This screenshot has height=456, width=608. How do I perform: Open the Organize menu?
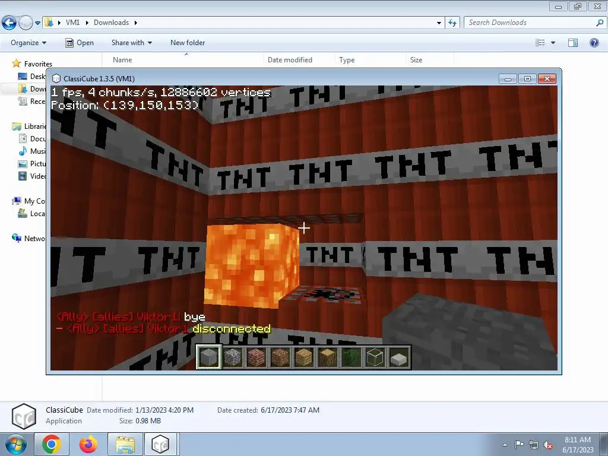pyautogui.click(x=28, y=43)
